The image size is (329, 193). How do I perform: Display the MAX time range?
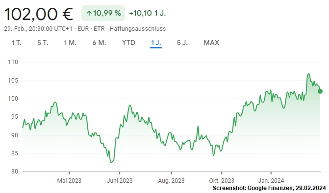(211, 43)
